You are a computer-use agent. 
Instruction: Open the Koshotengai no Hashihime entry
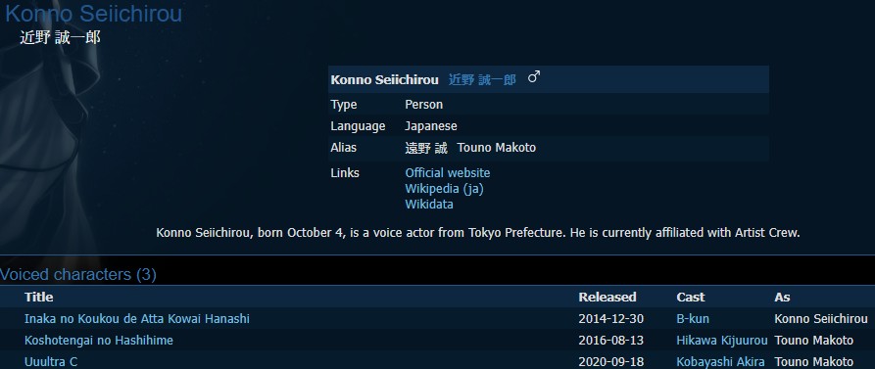[99, 340]
